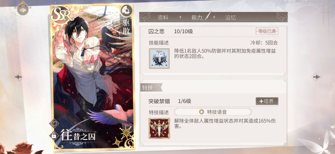Play the 特技语音 voice clip
This screenshot has width=335, height=154.
pos(213,112)
